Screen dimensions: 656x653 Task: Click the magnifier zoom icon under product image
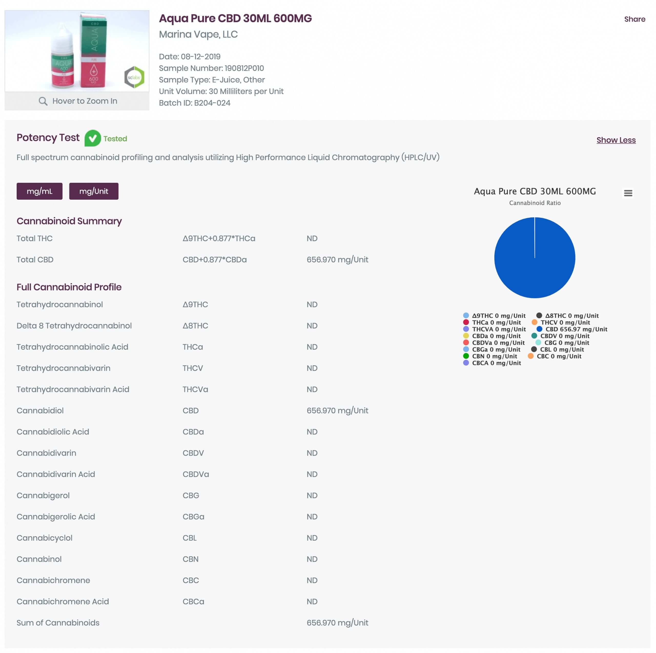pyautogui.click(x=43, y=101)
